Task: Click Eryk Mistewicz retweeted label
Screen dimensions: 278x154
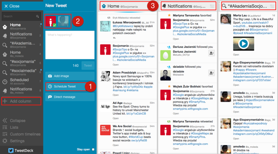Action: tap(126, 18)
